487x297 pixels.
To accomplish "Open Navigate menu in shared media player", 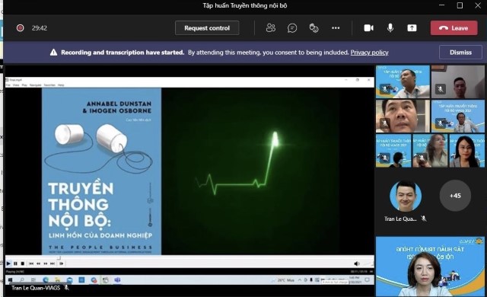I will [x=35, y=85].
